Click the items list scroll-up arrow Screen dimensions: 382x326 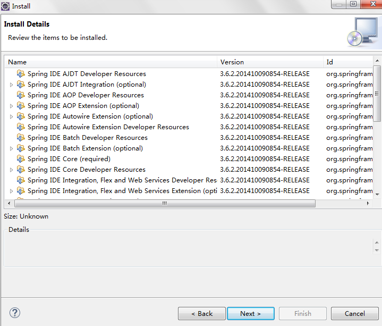pos(377,61)
